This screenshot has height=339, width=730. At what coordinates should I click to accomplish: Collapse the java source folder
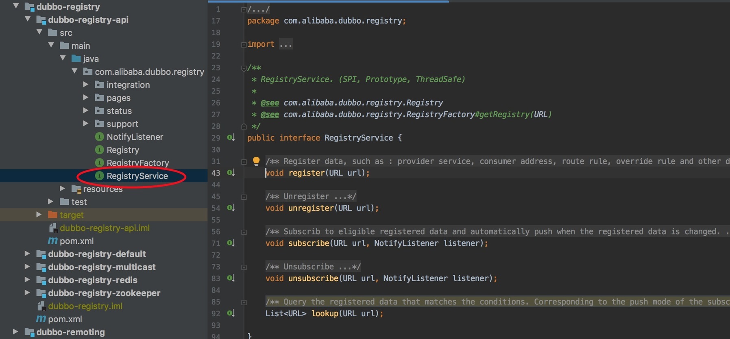63,58
